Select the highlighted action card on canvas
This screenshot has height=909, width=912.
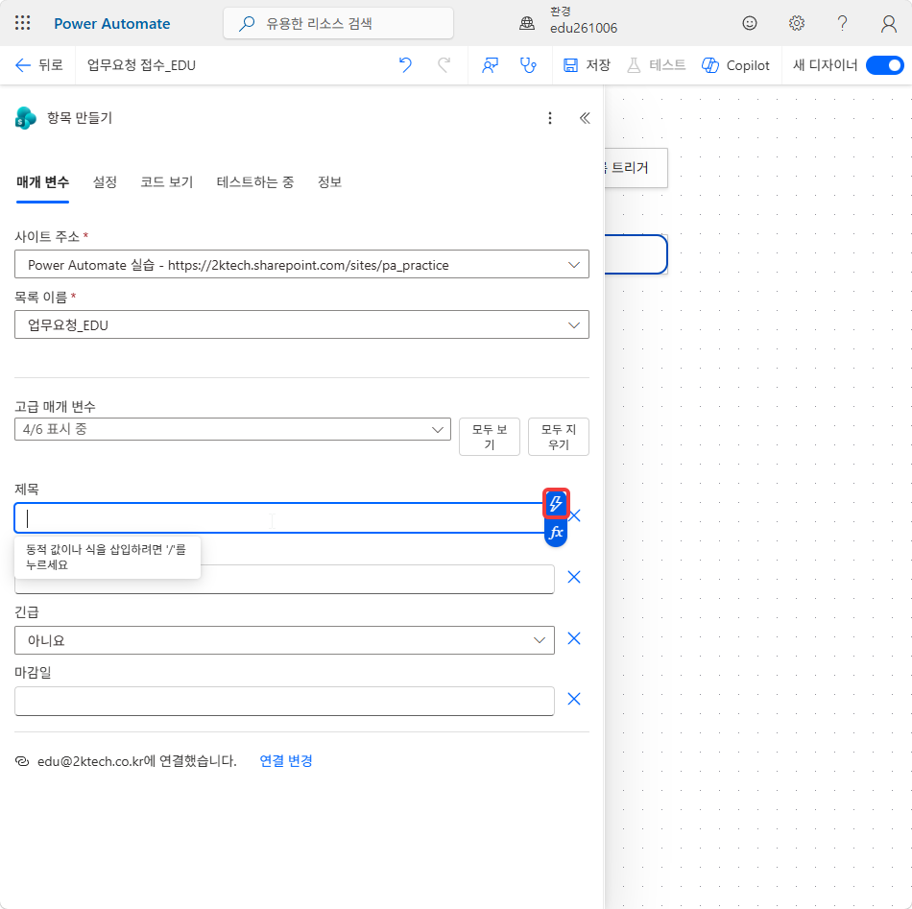(636, 254)
